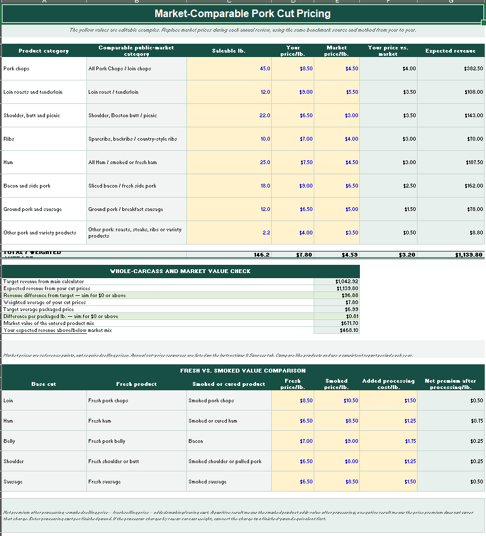This screenshot has height=536, width=486.
Task: Select Fresh vs. Smoked Value Comparison header
Action: point(243,371)
